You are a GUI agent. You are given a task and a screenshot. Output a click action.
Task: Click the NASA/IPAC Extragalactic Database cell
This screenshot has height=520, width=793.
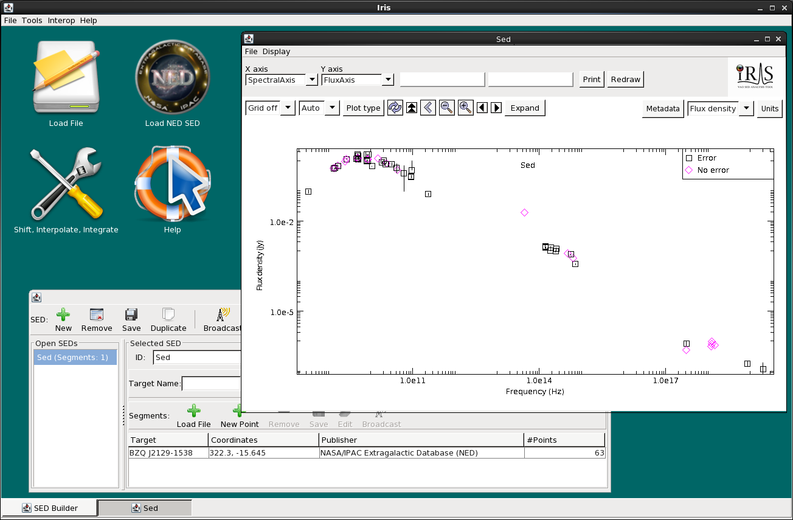tap(421, 453)
